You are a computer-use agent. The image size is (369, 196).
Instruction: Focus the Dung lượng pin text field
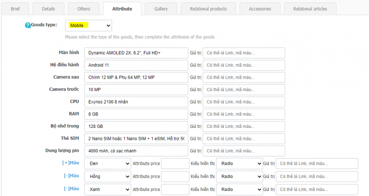pyautogui.click(x=137, y=150)
